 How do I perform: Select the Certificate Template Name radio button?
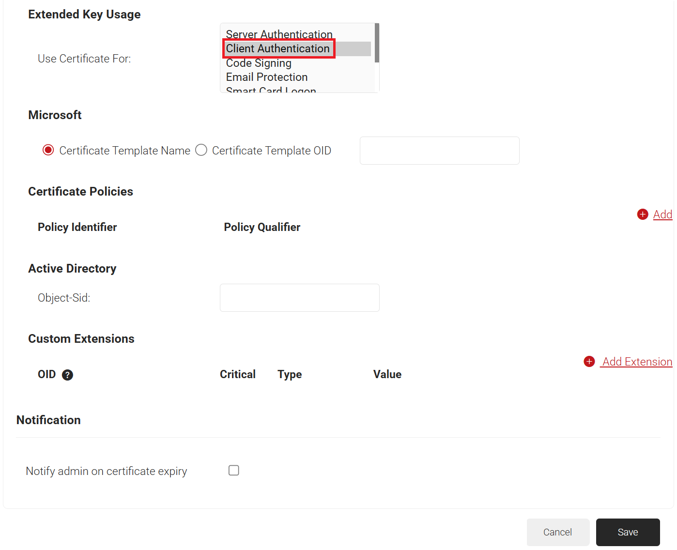tap(48, 150)
